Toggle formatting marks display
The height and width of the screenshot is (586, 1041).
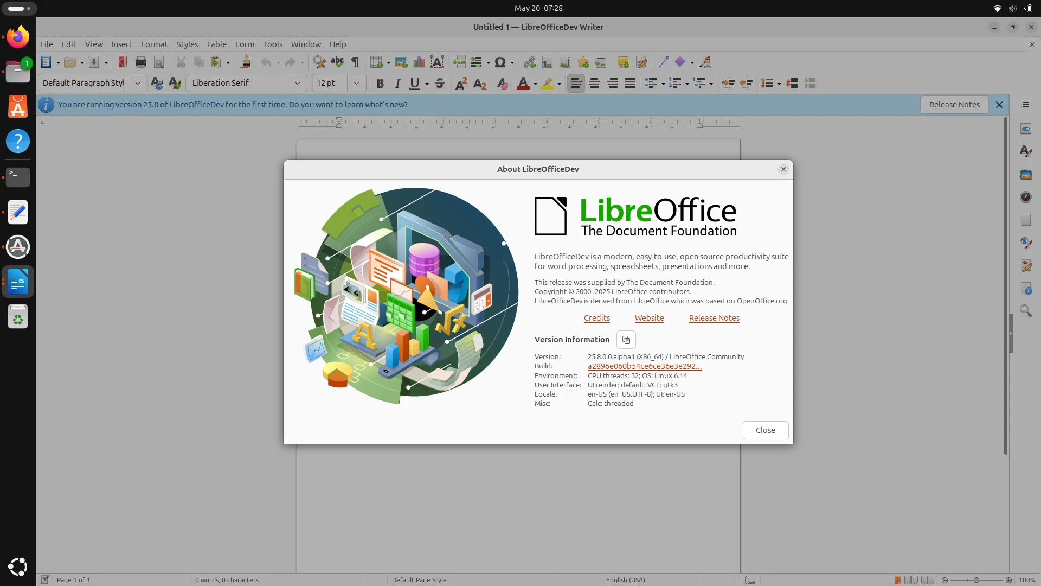pyautogui.click(x=355, y=62)
